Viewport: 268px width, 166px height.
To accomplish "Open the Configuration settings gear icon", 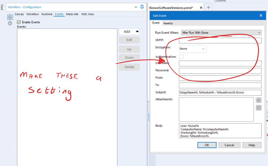I will [x=10, y=17].
